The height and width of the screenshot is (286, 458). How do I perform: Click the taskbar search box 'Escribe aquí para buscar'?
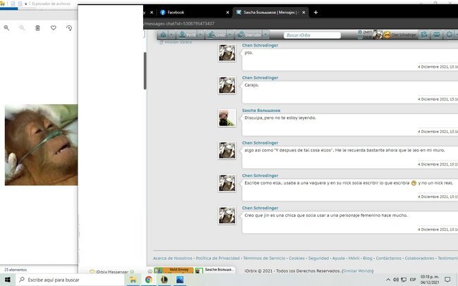click(x=70, y=280)
